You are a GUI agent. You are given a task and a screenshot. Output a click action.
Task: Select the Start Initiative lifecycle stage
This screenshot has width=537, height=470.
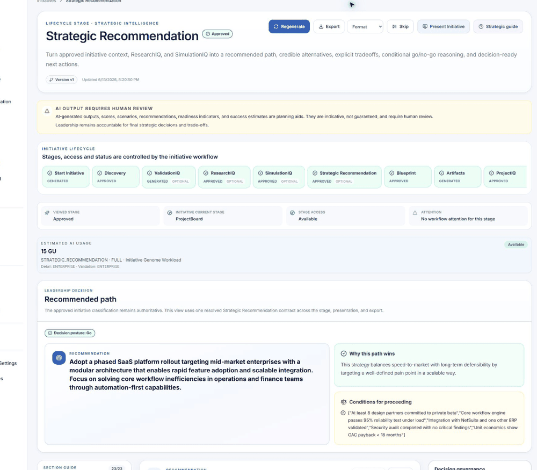[66, 177]
